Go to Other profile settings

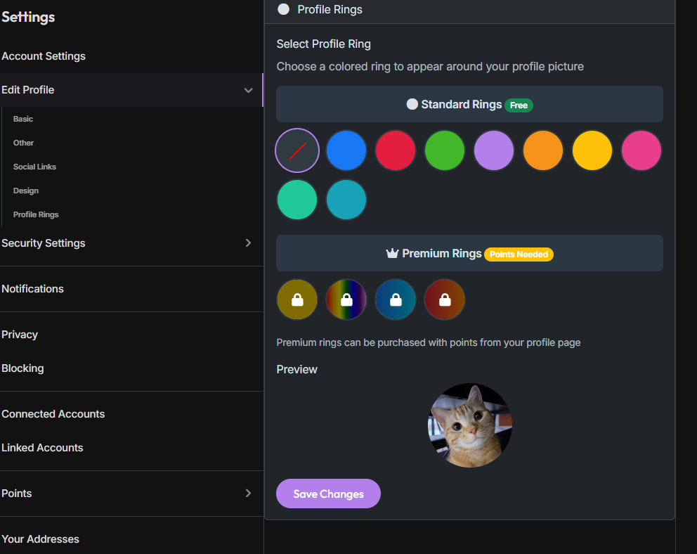pyautogui.click(x=24, y=143)
